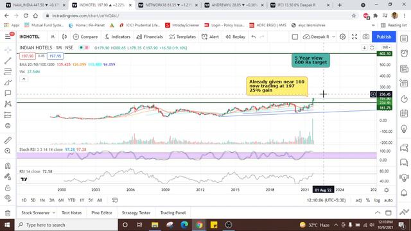Open the news panel icon
This screenshot has width=411, height=231.
[404, 69]
